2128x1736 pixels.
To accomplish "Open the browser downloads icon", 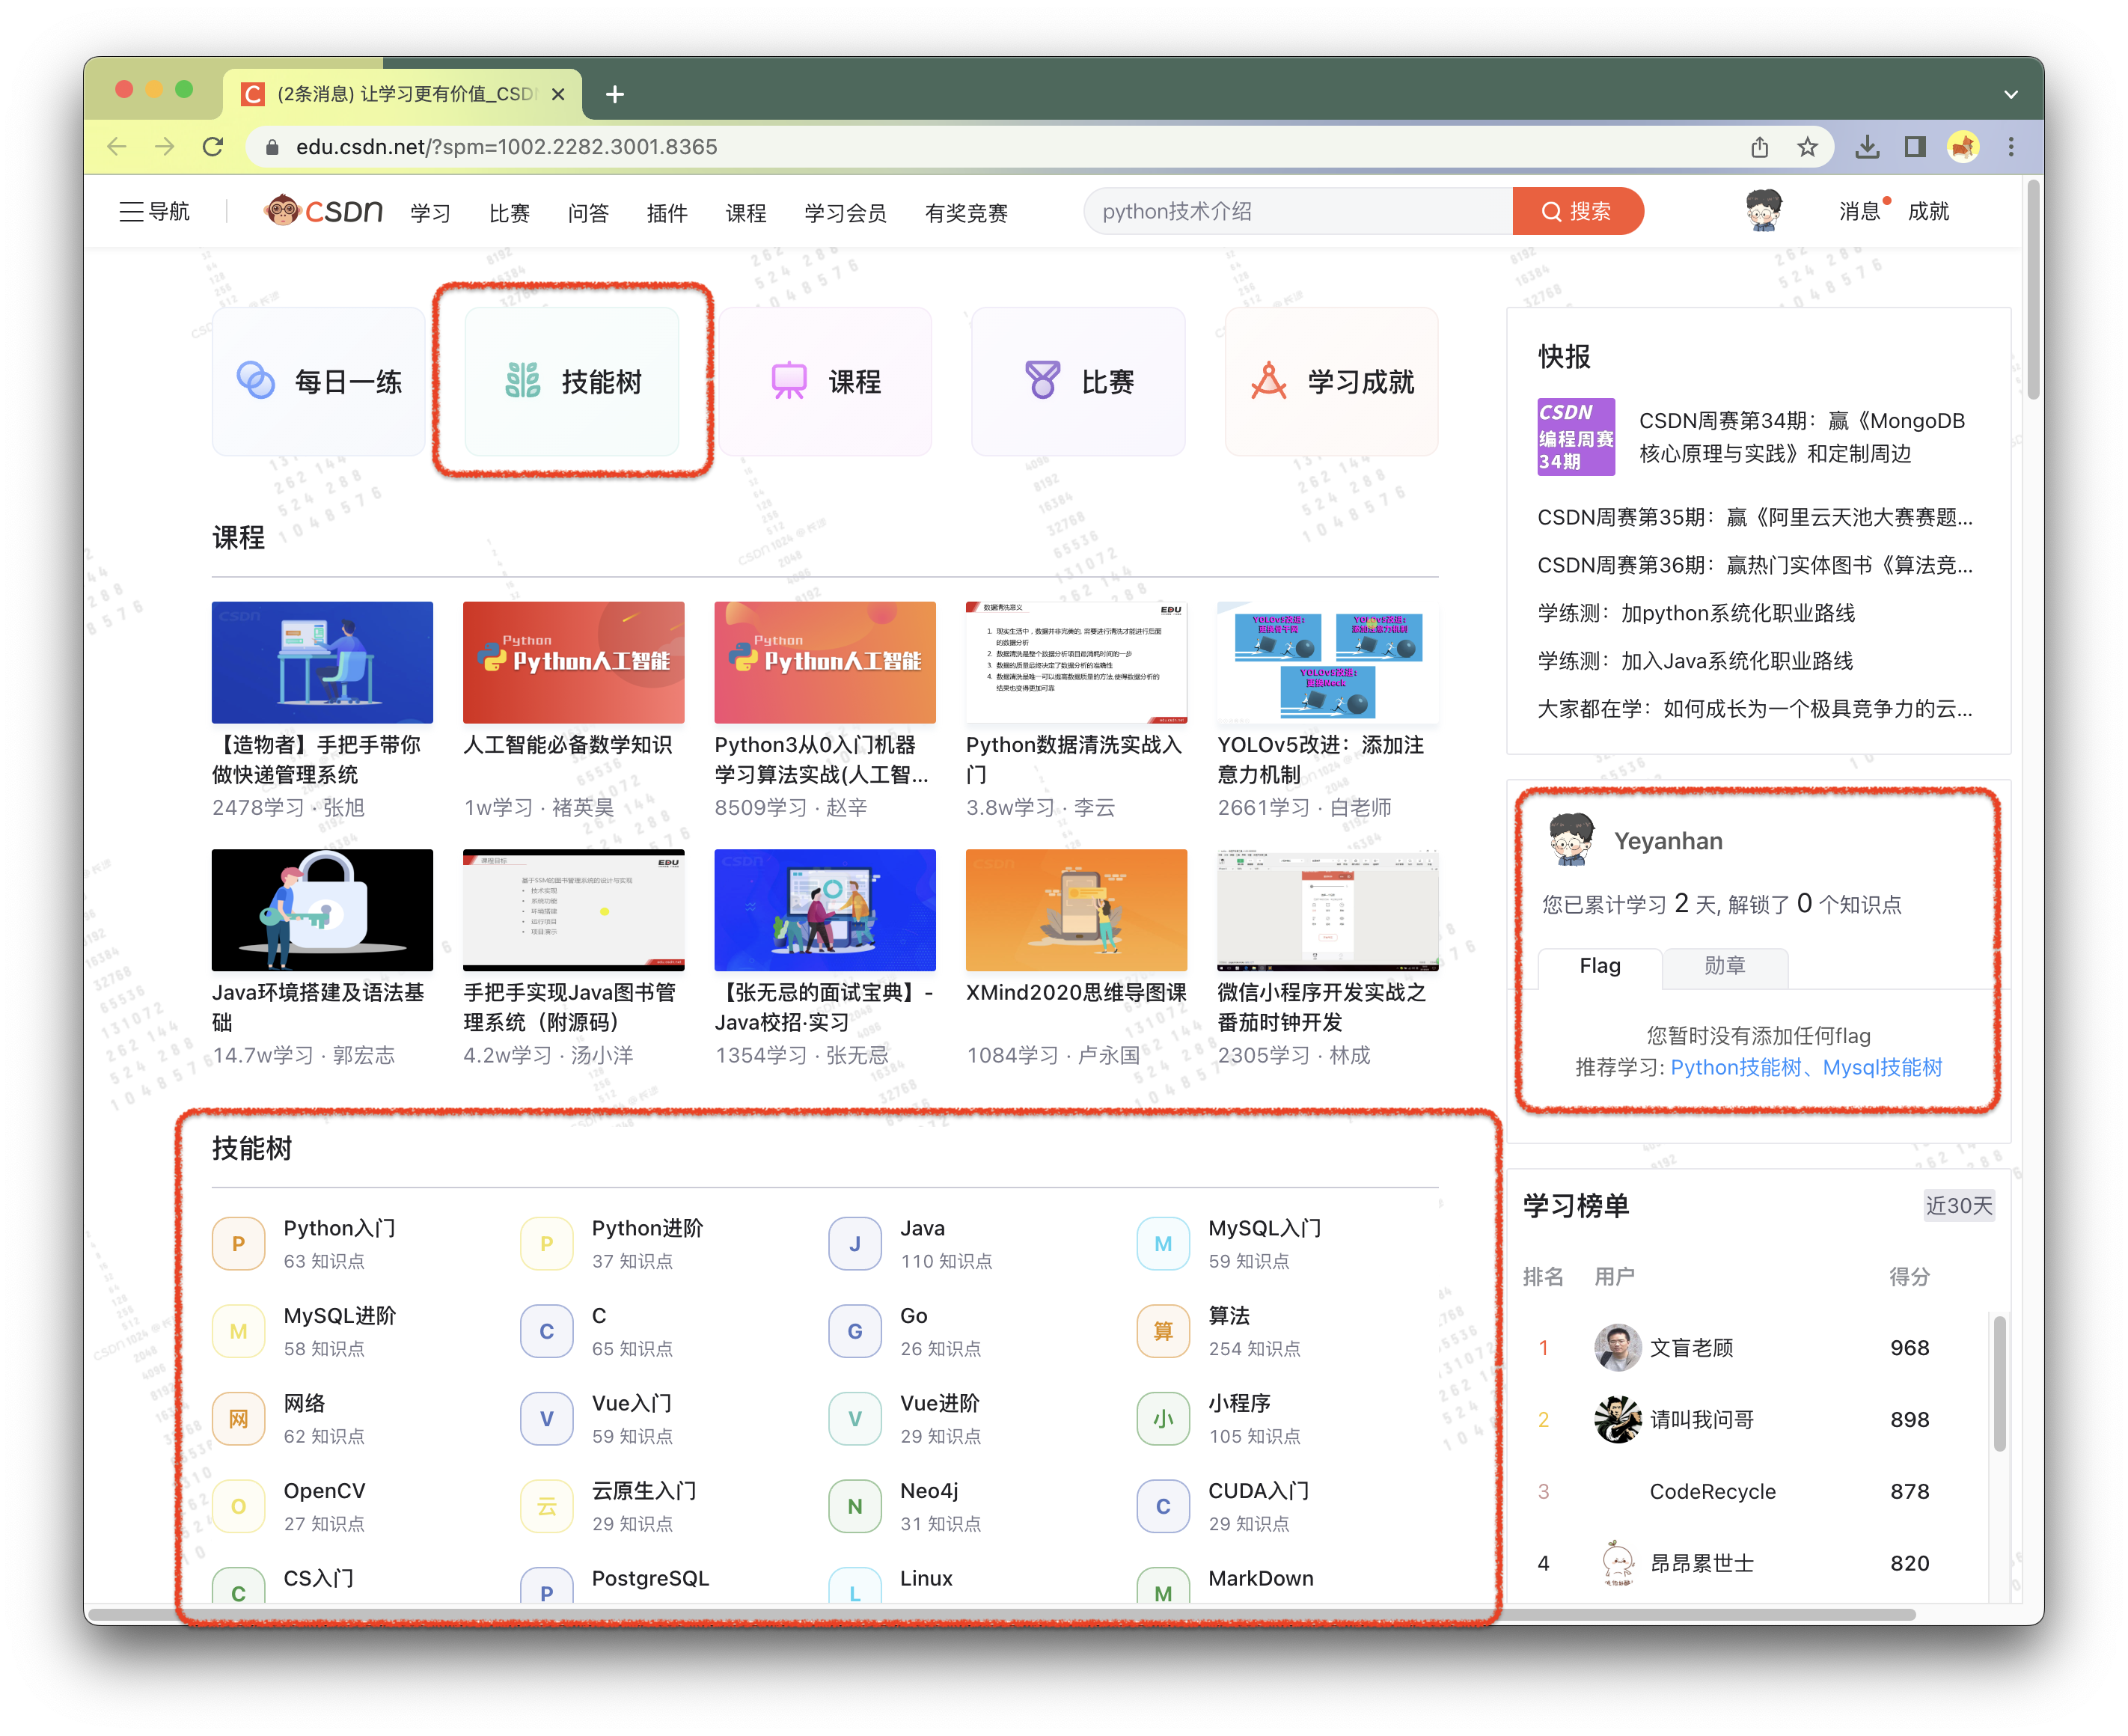I will 1866,147.
